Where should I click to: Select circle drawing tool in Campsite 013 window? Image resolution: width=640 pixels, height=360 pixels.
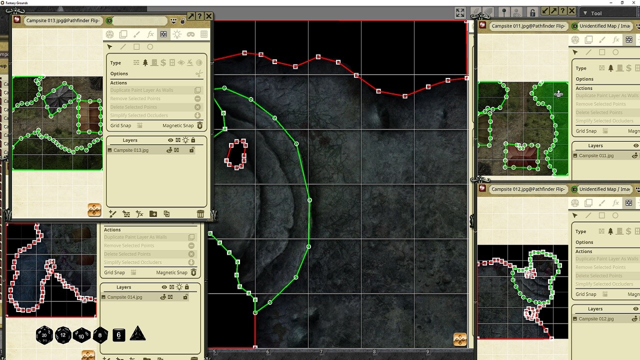[150, 47]
